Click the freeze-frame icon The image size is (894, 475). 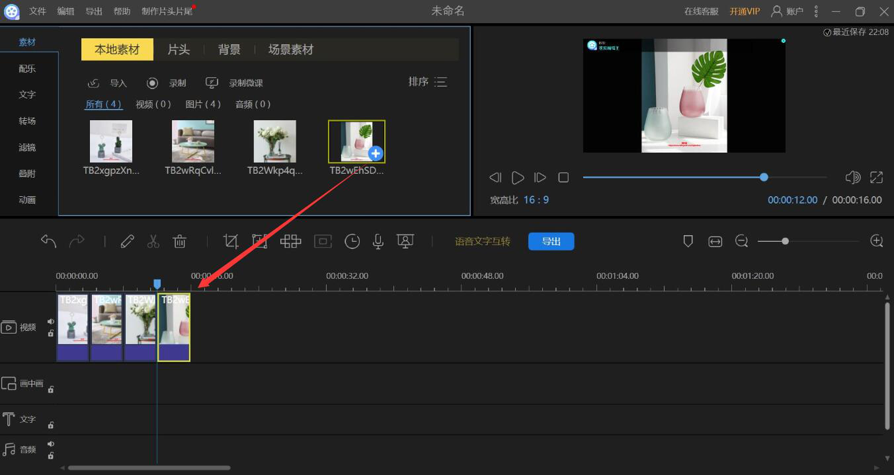click(323, 241)
